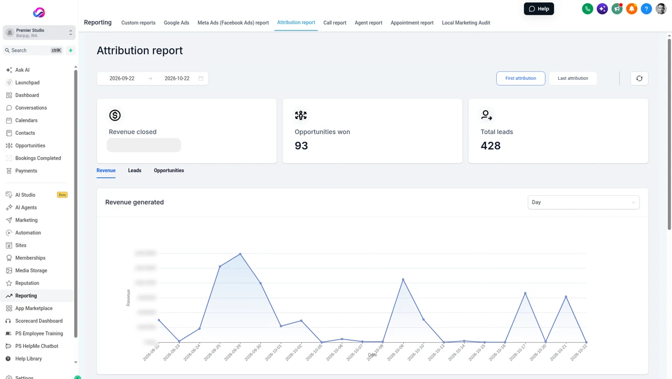
Task: Click the green phone dialer icon
Action: tap(587, 9)
